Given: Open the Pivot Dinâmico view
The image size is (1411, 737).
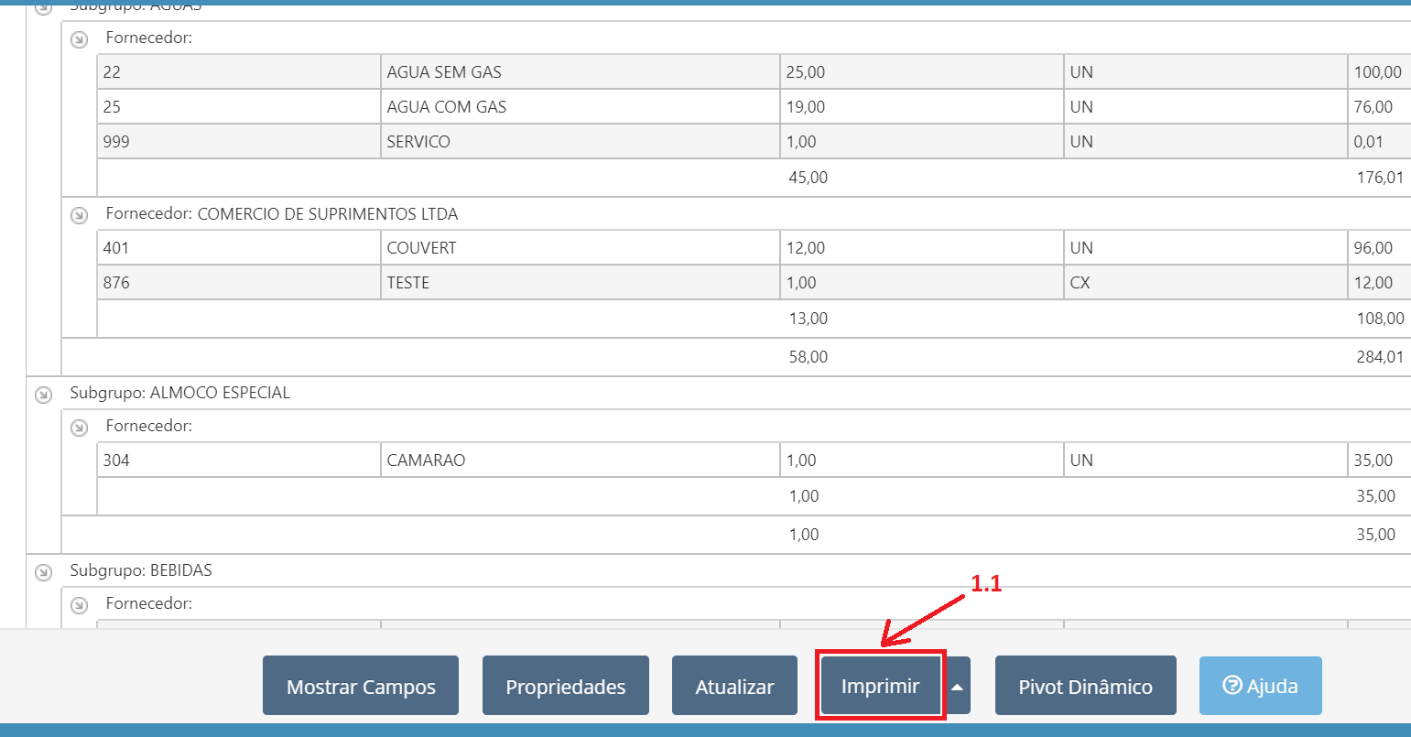Looking at the screenshot, I should point(1085,686).
